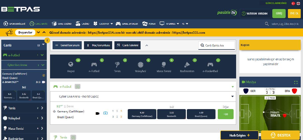Image resolution: width=303 pixels, height=140 pixels.
Task: Click the green Giriş login button
Action: pos(279,14)
